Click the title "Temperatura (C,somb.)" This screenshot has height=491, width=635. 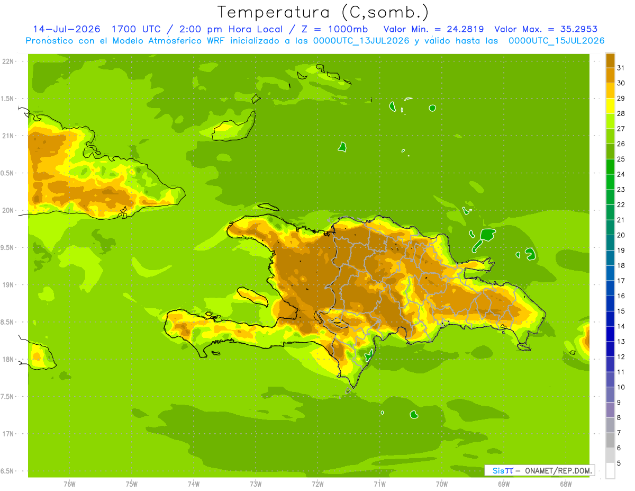(323, 13)
